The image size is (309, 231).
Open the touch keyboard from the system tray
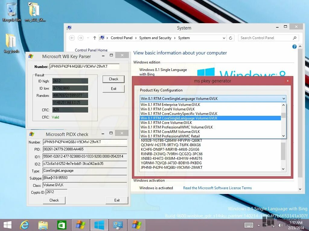click(249, 225)
